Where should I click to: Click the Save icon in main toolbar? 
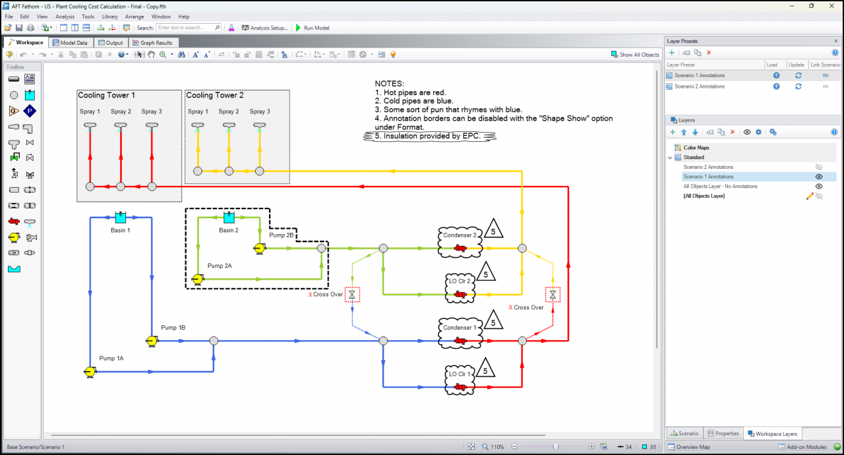click(19, 28)
